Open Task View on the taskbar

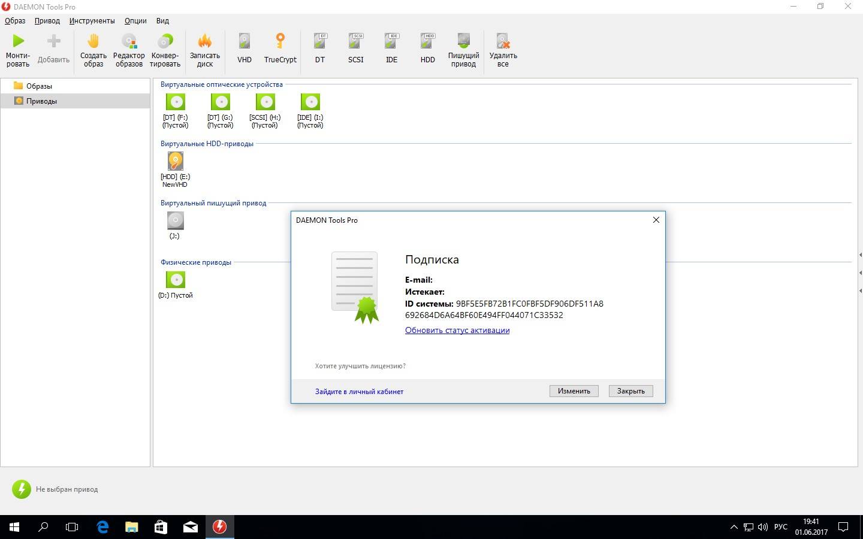pyautogui.click(x=72, y=527)
